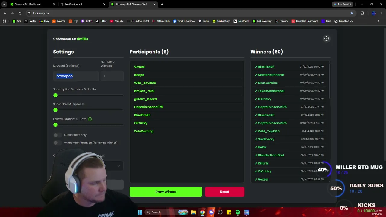Open the dmiills Facebook bookmark
The image size is (386, 217).
tap(184, 21)
